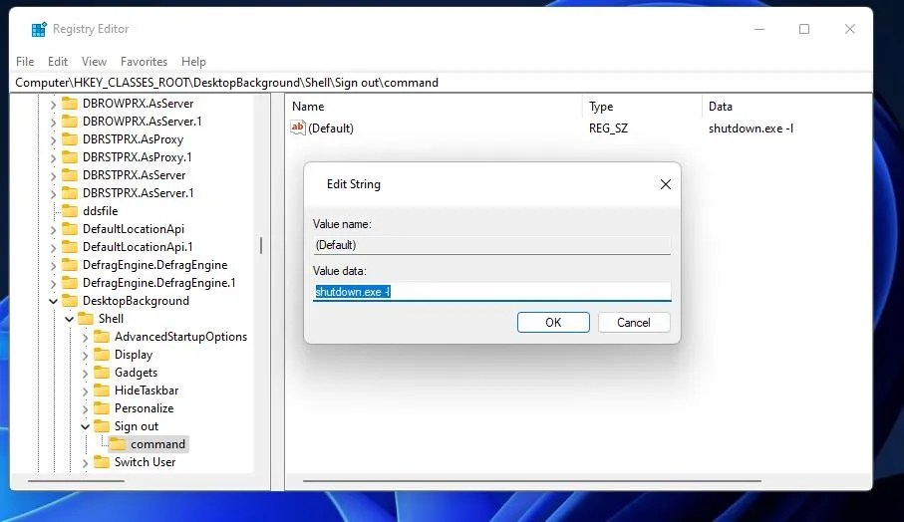The height and width of the screenshot is (522, 904).
Task: Expand the Personalize key
Action: coord(86,409)
